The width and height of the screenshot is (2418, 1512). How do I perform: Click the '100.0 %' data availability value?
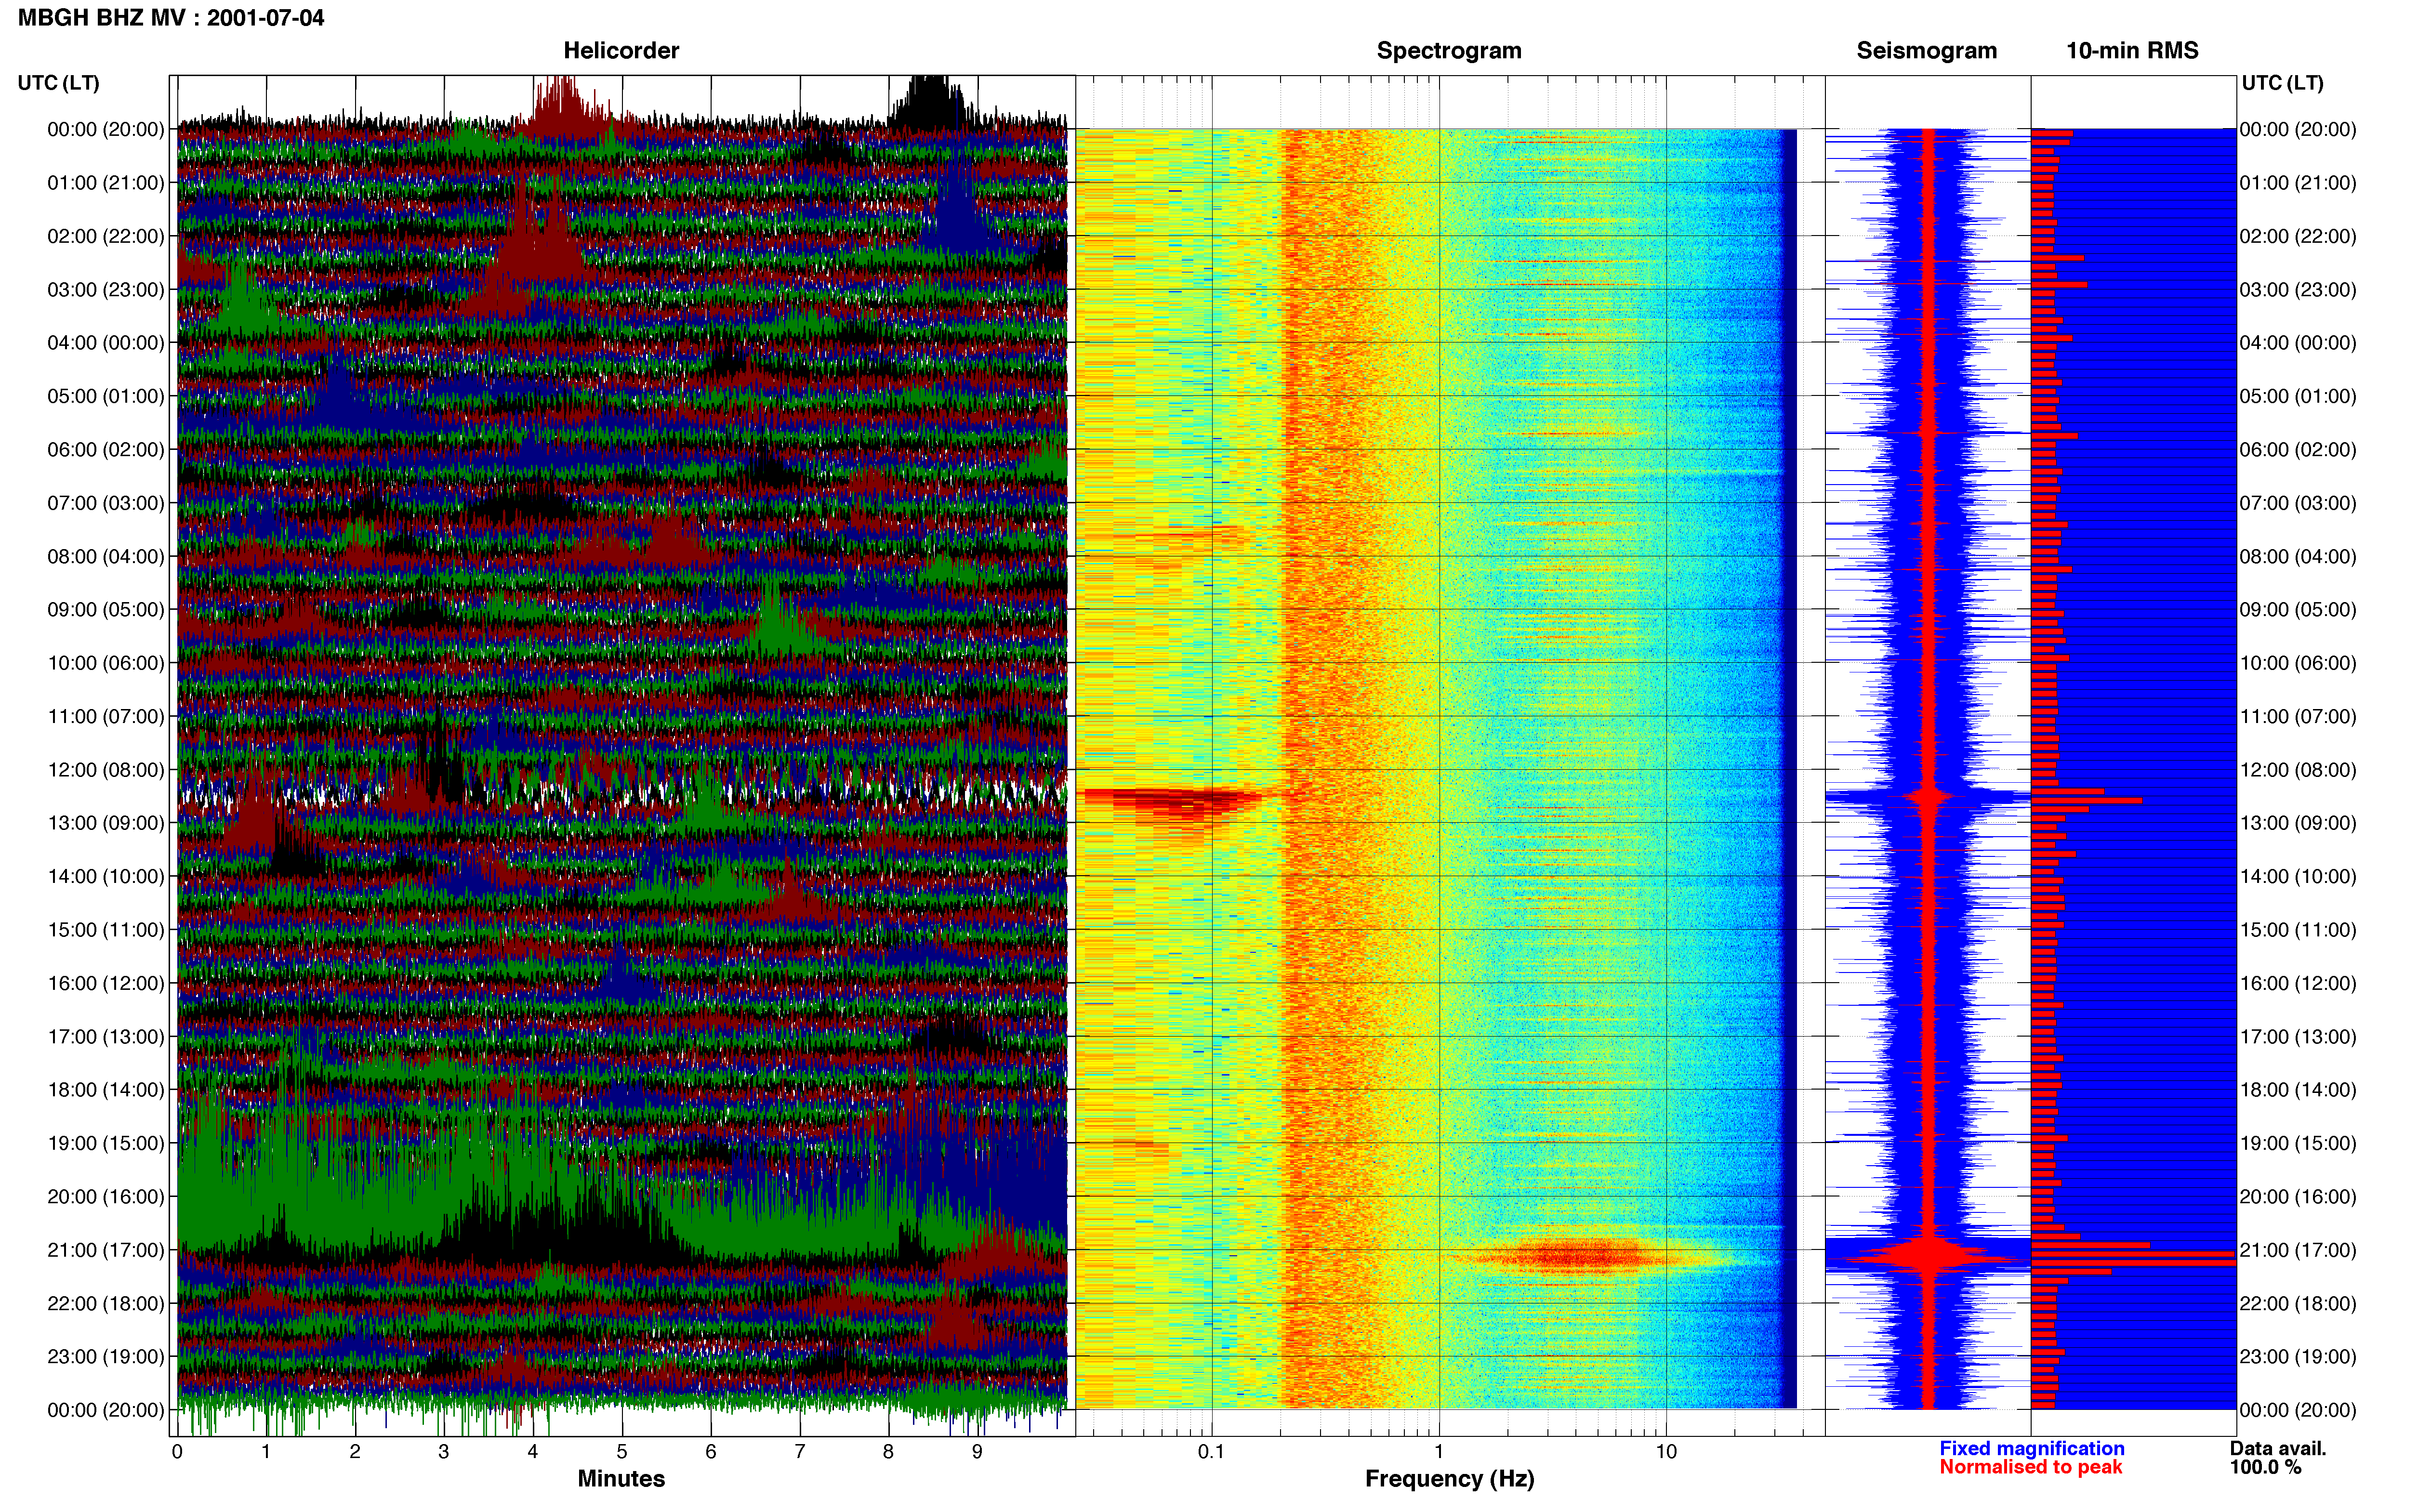pyautogui.click(x=2265, y=1467)
